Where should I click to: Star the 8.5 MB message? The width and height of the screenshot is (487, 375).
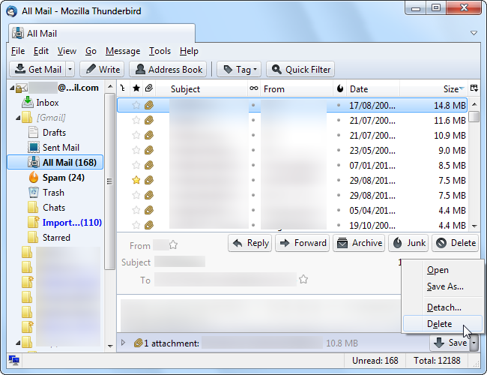(x=136, y=165)
